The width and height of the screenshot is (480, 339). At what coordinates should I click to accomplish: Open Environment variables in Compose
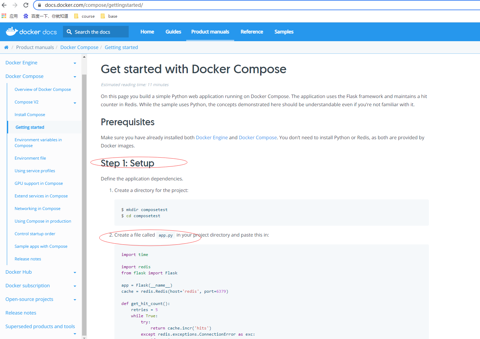38,143
